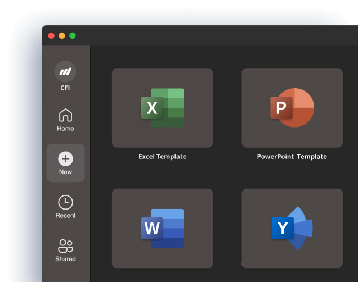The width and height of the screenshot is (358, 282).
Task: Open the blue Word icon
Action: 162,228
